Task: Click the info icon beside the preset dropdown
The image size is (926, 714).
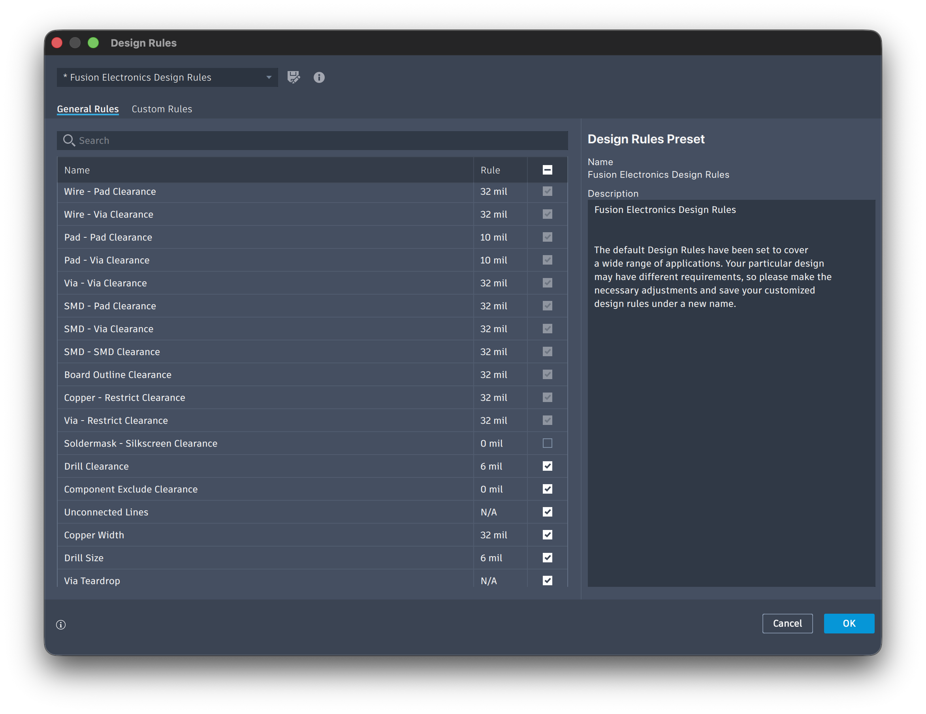Action: click(319, 77)
